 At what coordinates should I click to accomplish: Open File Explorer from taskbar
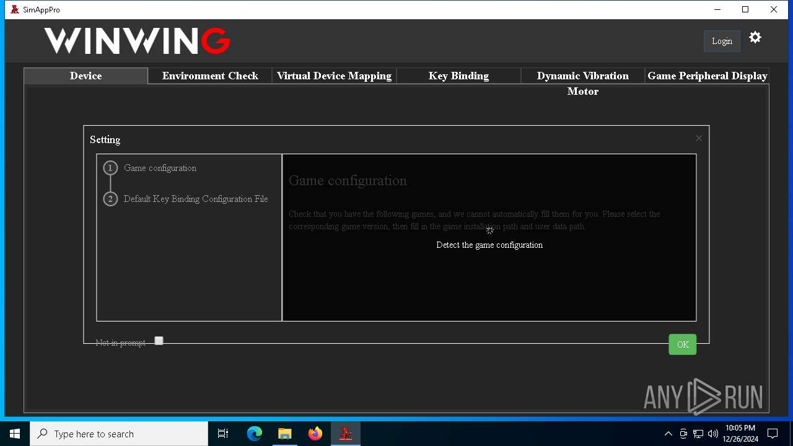(284, 434)
